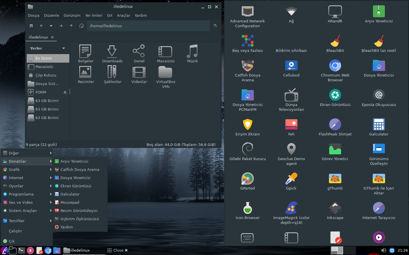
Task: Close the illedelinux tab
Action: coord(52,37)
